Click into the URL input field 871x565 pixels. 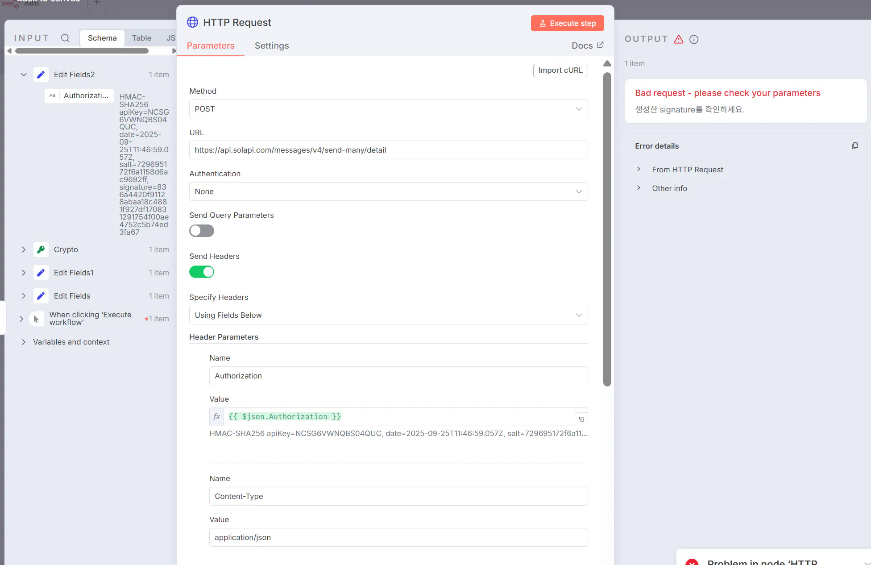tap(388, 150)
